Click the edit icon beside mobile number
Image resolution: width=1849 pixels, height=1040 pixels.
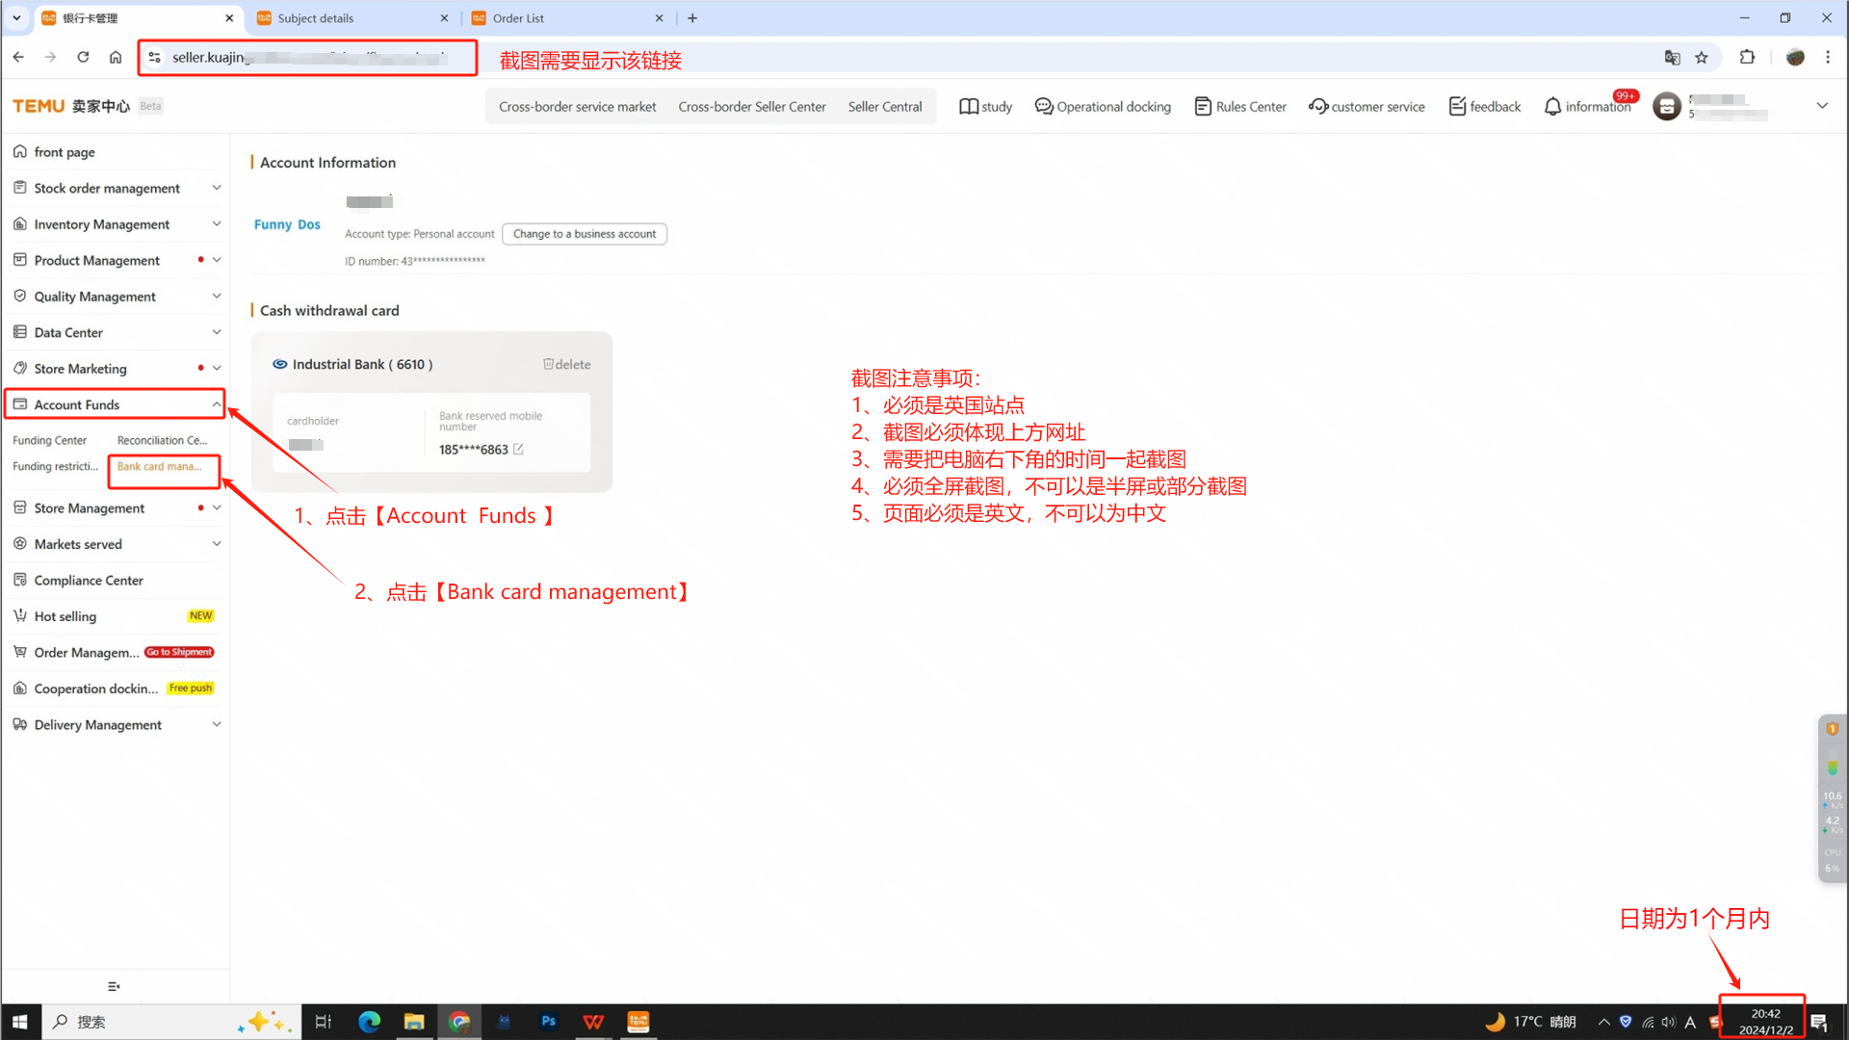[518, 450]
